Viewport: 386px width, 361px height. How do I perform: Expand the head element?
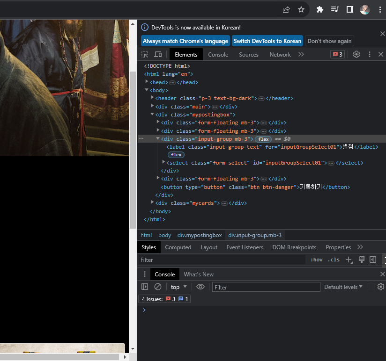[x=147, y=81]
